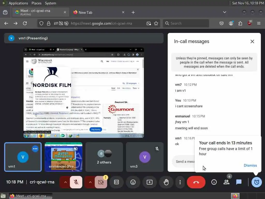Screen dimensions: 265x199
Task: Expand audio settings arrow beside microphone
Action: (65, 182)
